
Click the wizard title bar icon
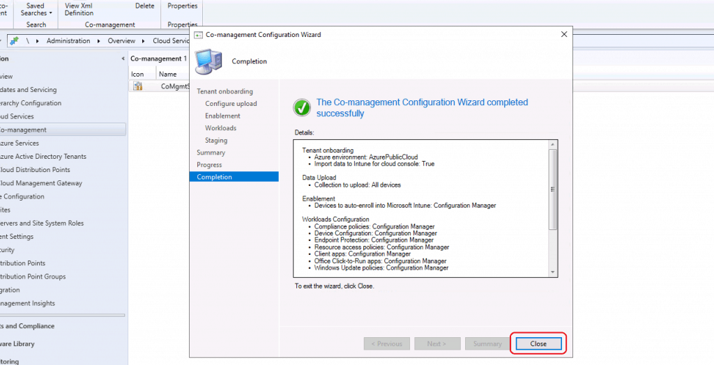click(x=198, y=35)
